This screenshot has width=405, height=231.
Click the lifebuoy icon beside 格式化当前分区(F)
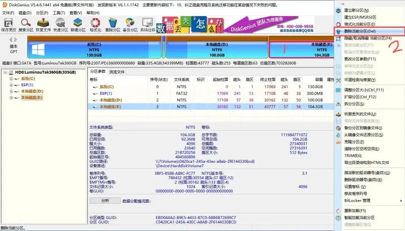pos(338,24)
